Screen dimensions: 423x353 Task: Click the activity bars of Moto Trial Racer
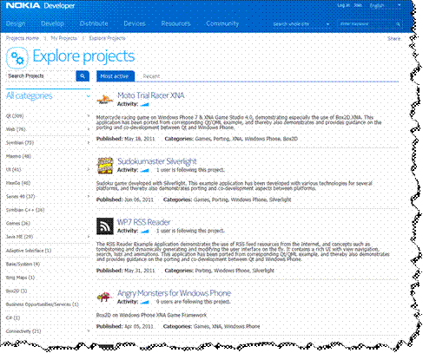point(144,104)
